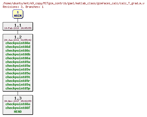Select tag checkpoint66a
The width and height of the screenshot is (147, 117).
[x=18, y=58]
